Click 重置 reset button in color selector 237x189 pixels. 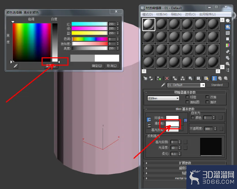tap(51, 66)
